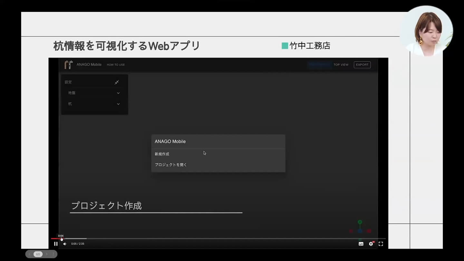Open slide options three-dot menu
Screen dimensions: 464x261
[x=53, y=254]
